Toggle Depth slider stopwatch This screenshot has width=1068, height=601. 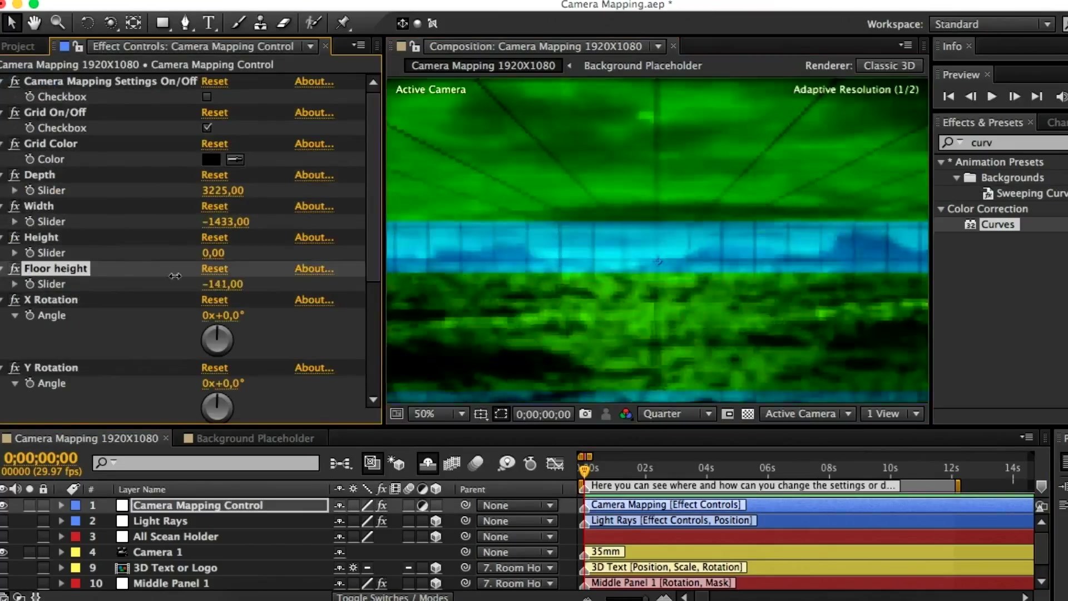click(29, 190)
